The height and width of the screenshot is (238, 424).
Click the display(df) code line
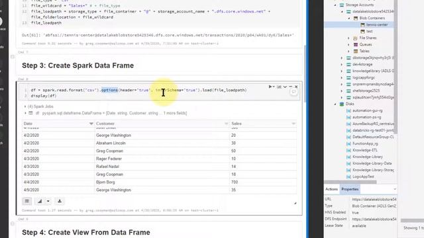[x=44, y=96]
